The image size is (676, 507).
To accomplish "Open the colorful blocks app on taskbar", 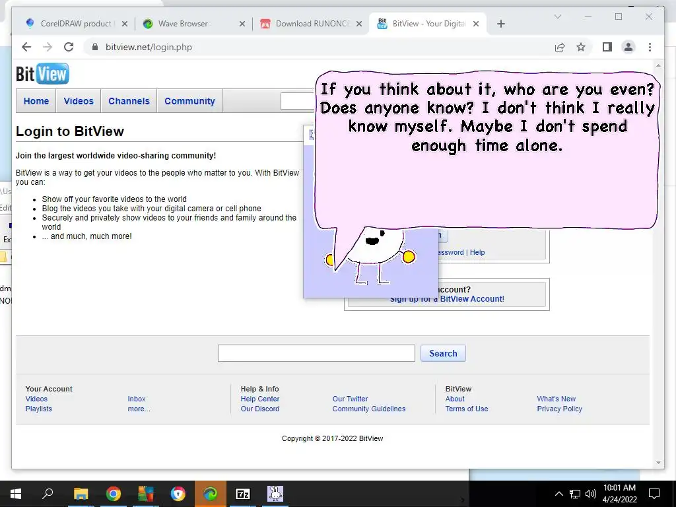I will click(x=146, y=494).
